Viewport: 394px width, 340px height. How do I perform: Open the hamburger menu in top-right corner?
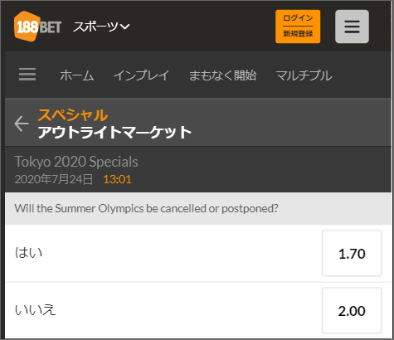coord(352,27)
